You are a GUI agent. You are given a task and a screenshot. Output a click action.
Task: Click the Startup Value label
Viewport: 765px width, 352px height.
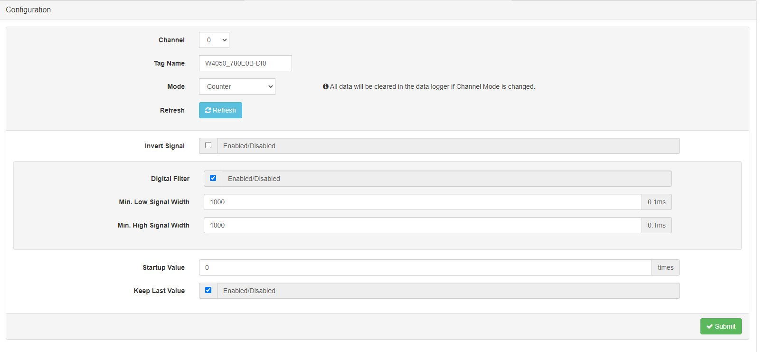coord(163,267)
